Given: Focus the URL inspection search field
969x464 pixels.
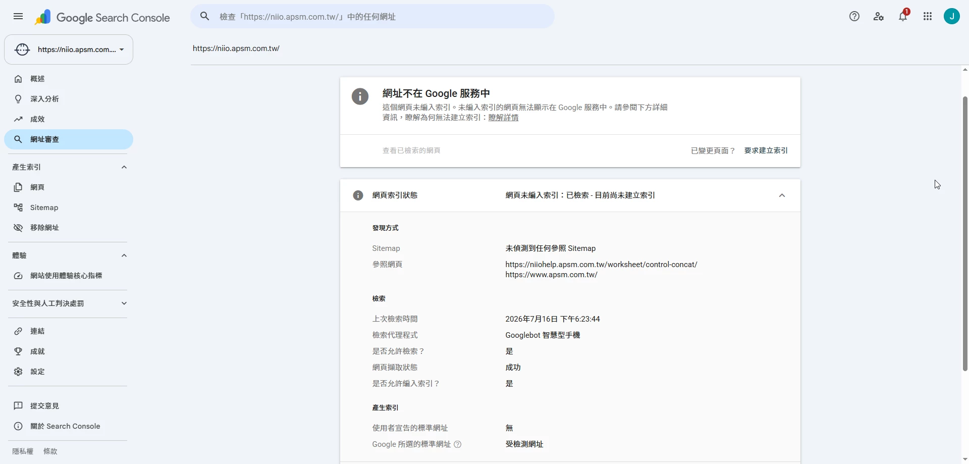Looking at the screenshot, I should pos(372,17).
